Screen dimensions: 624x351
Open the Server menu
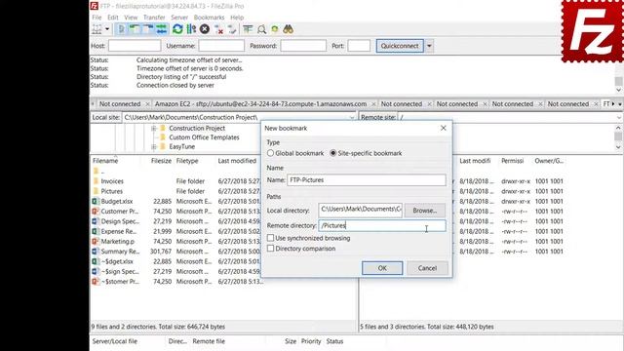pos(179,18)
